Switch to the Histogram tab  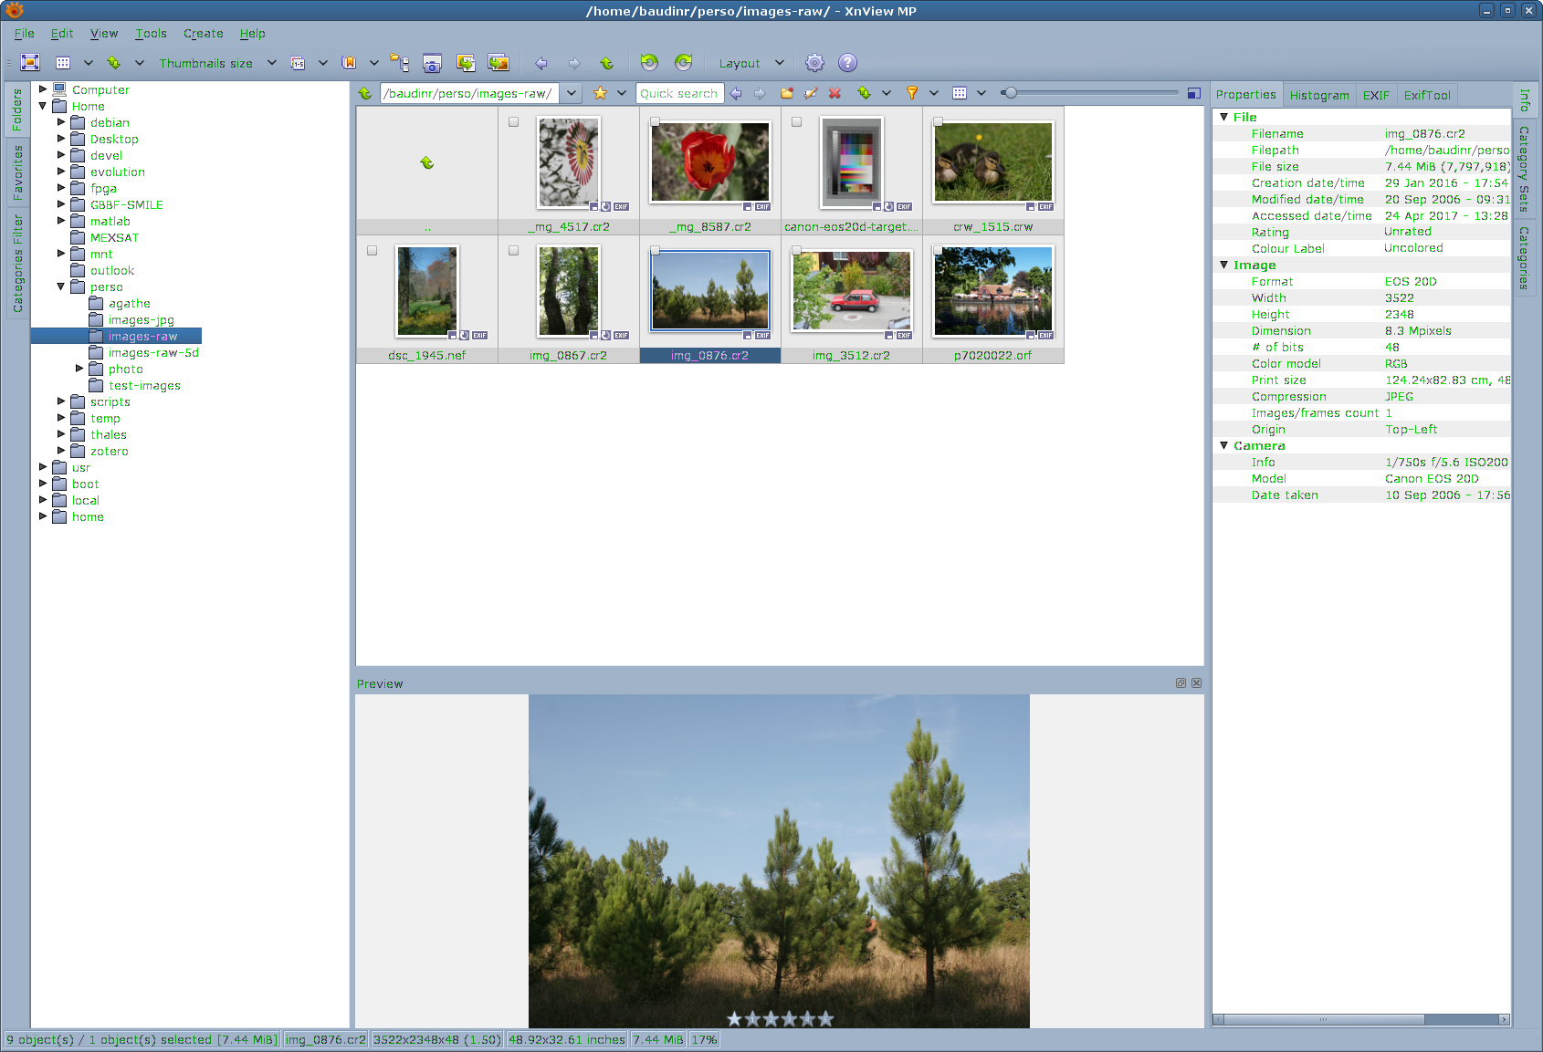click(x=1319, y=95)
